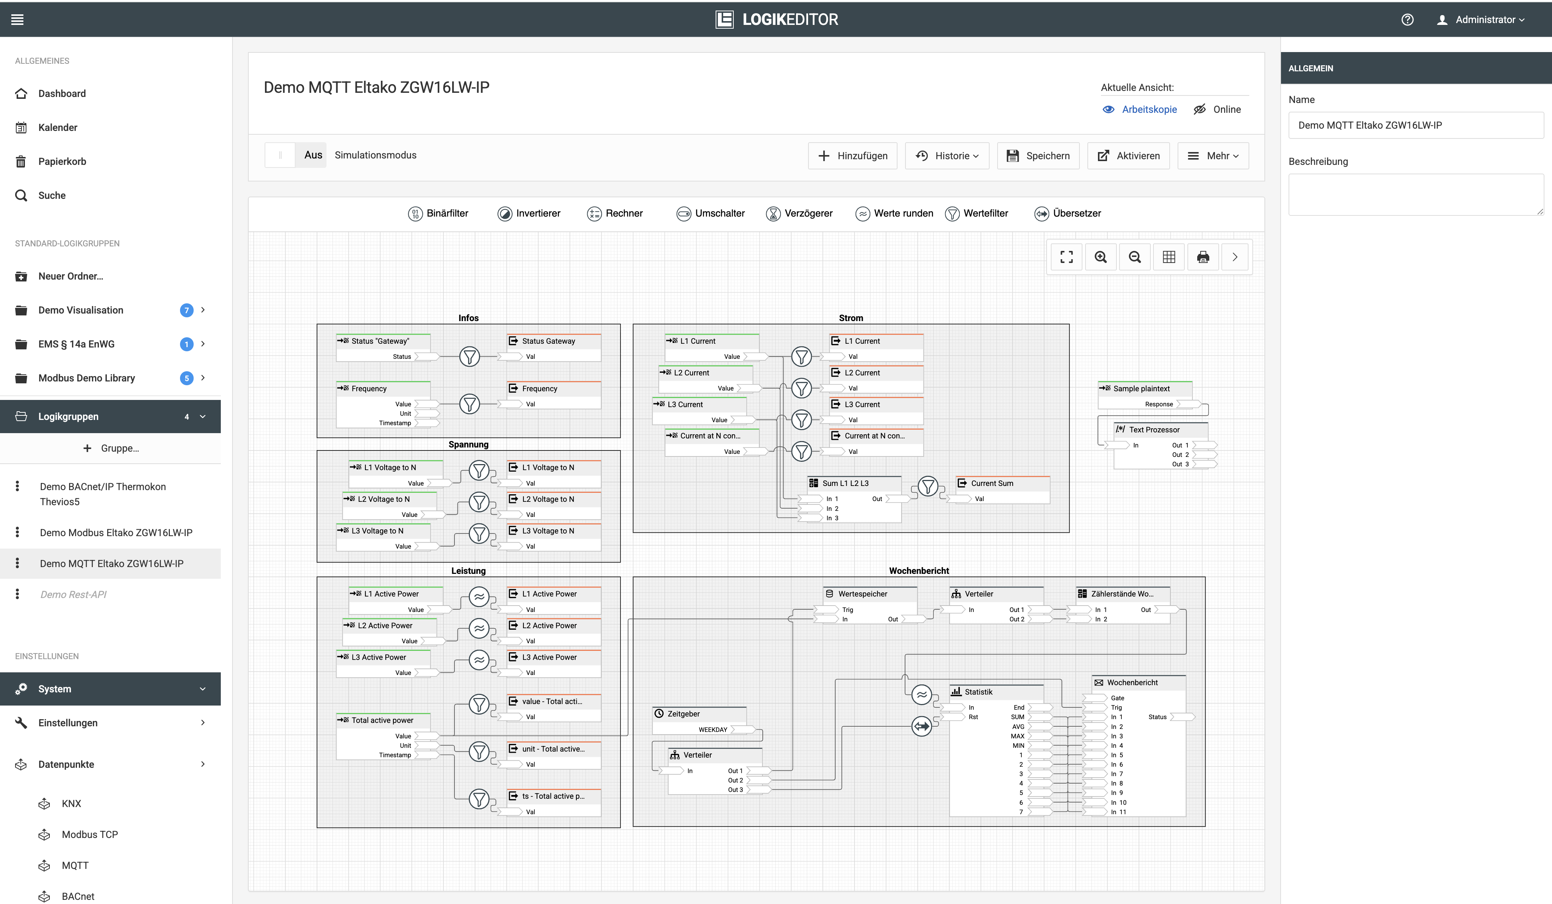Open the Historie dropdown
Screen dimensions: 1552x904
[x=947, y=156]
